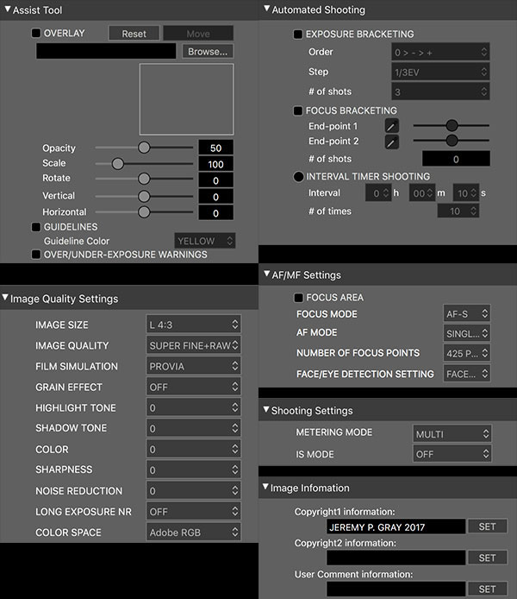This screenshot has height=599, width=517.
Task: Select the INTERVAL TIMER SHOOTING radio button
Action: tap(298, 176)
